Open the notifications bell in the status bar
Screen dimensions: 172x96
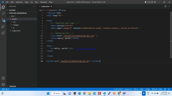[169, 89]
